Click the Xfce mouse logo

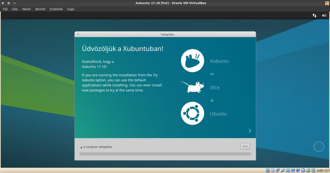click(x=192, y=87)
